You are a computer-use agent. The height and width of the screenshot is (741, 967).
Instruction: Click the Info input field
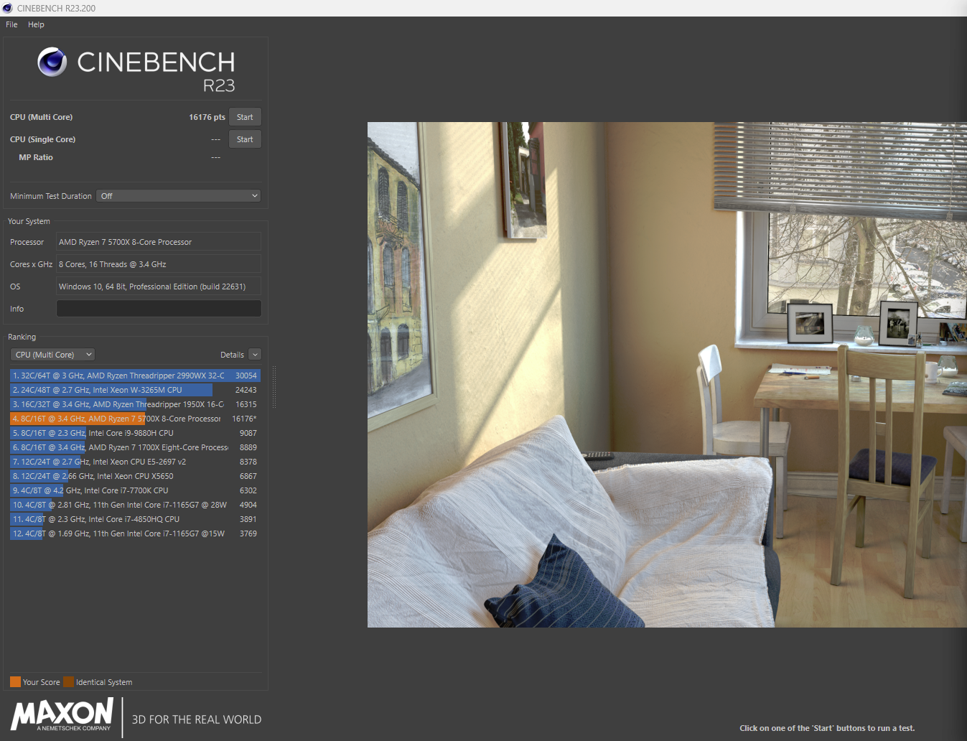(x=159, y=309)
